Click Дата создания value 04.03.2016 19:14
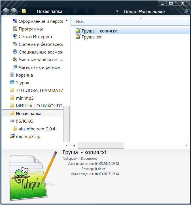The width and height of the screenshot is (191, 205). click(x=107, y=174)
